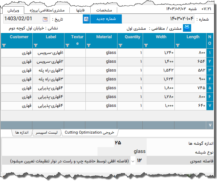Expand the فاصله عمودی dropdown arrow
217x181 pixels.
133,161
